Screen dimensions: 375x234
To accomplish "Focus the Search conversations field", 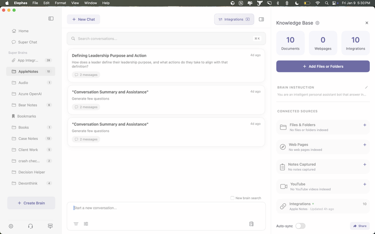I will click(166, 39).
